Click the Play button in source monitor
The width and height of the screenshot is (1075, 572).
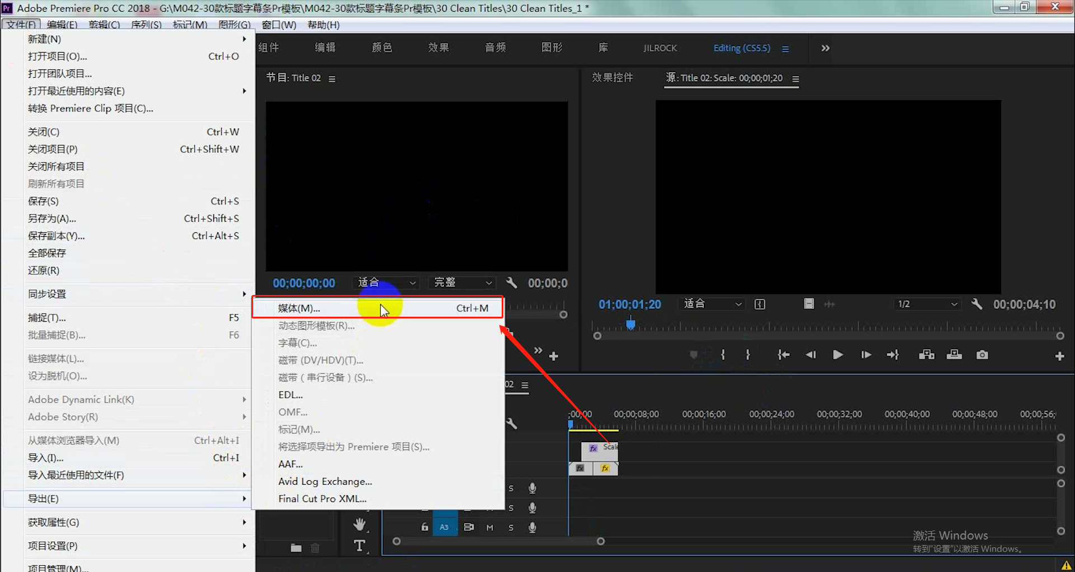point(838,355)
